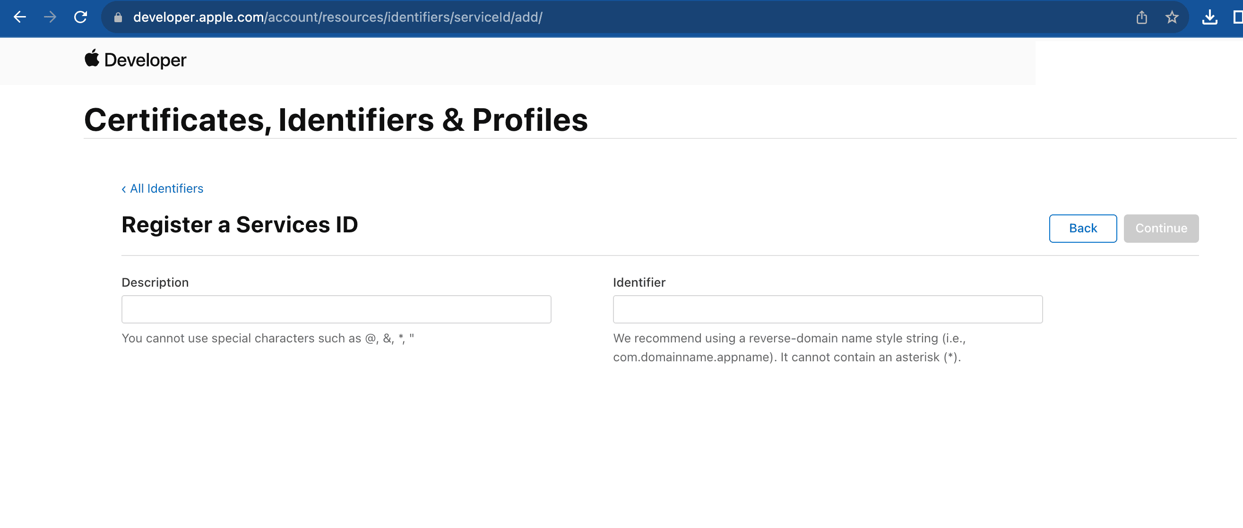Click the Developer wordmark in the header
Image resolution: width=1243 pixels, height=528 pixels.
pyautogui.click(x=145, y=60)
